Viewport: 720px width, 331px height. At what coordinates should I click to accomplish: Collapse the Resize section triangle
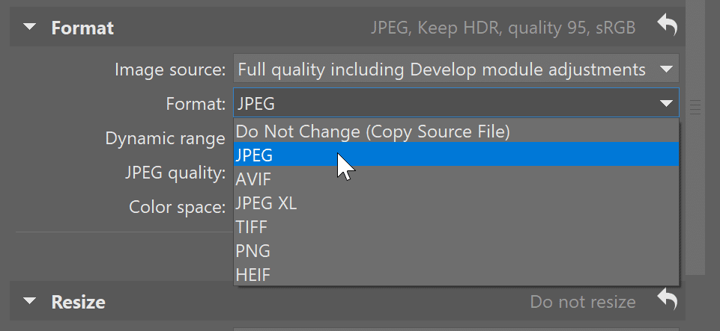click(29, 302)
